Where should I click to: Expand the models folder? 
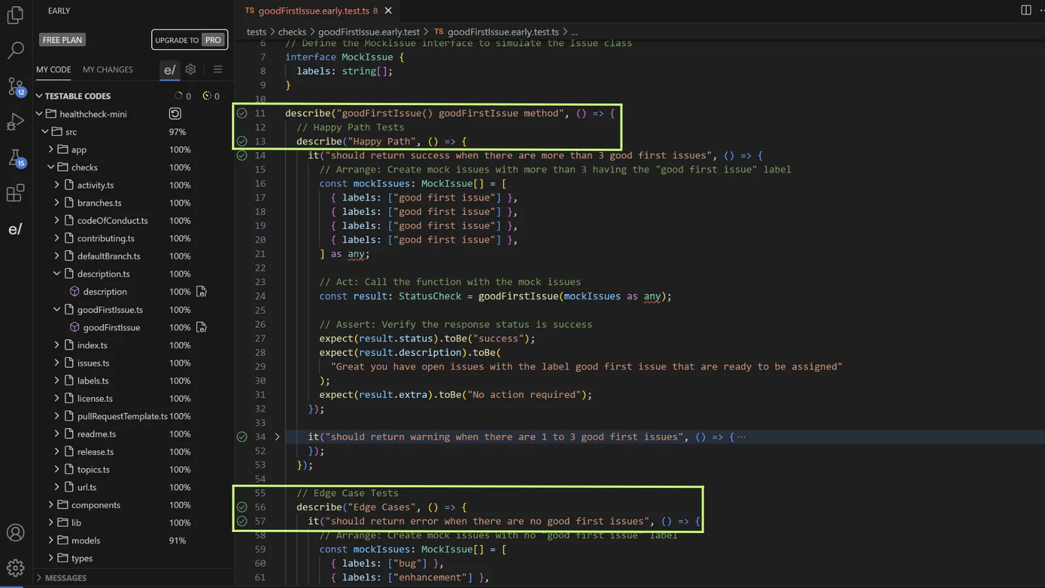[51, 540]
